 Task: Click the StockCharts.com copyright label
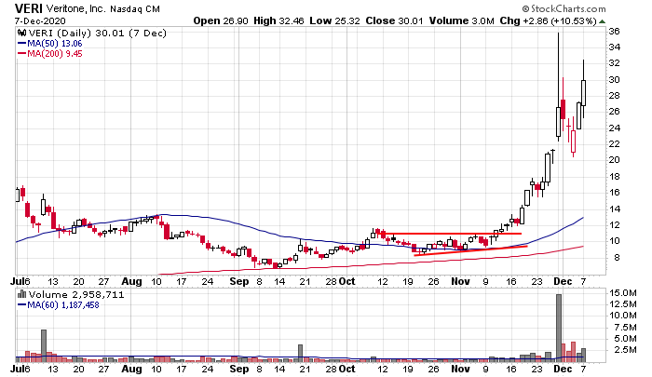point(564,8)
